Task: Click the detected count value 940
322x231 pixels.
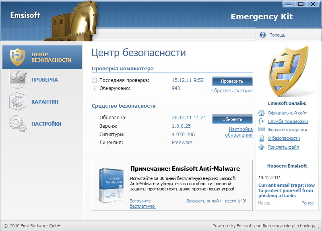Action: (176, 88)
